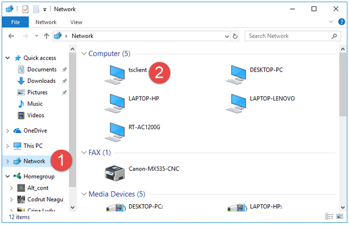Select Homegroup in the navigation pane
The image size is (349, 225).
tap(39, 176)
